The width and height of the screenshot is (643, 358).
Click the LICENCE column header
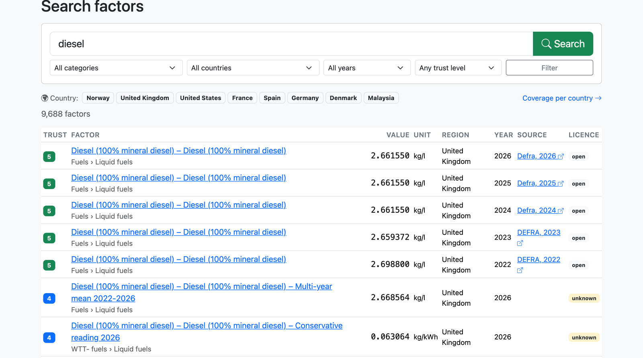584,135
